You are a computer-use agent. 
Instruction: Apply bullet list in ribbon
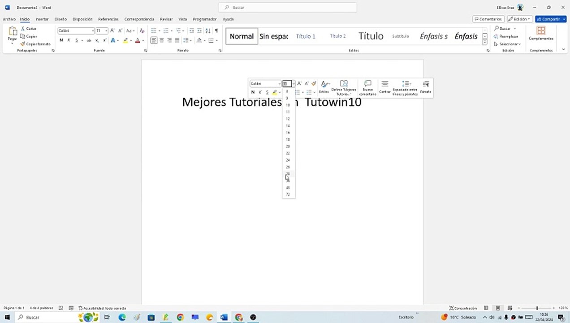154,31
